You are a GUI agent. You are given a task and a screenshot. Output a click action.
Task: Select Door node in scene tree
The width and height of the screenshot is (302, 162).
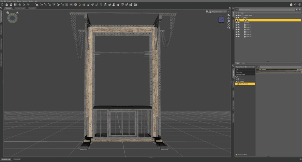(x=248, y=23)
